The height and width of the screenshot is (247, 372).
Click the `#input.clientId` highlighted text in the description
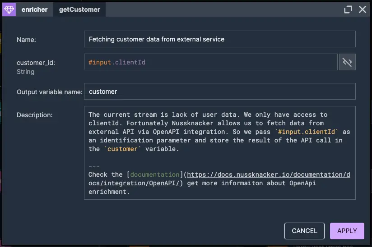coord(307,132)
